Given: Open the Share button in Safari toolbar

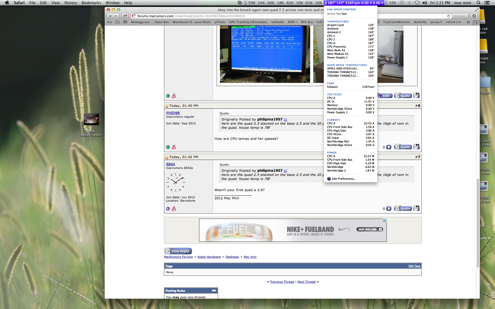Looking at the screenshot, I should coord(125,16).
